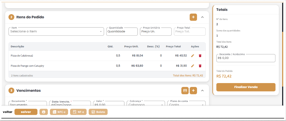Click the R$ 81,04 unit price
This screenshot has height=121, width=286.
138,56
